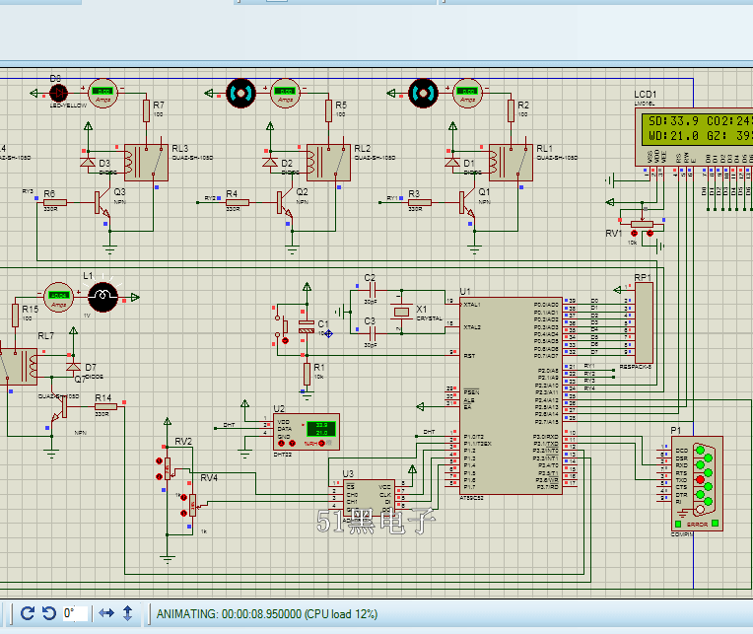This screenshot has height=634, width=753.
Task: Select relay RL1
Action: point(511,163)
